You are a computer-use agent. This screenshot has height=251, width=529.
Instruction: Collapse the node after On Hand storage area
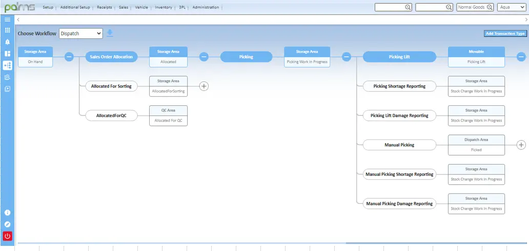click(x=69, y=57)
